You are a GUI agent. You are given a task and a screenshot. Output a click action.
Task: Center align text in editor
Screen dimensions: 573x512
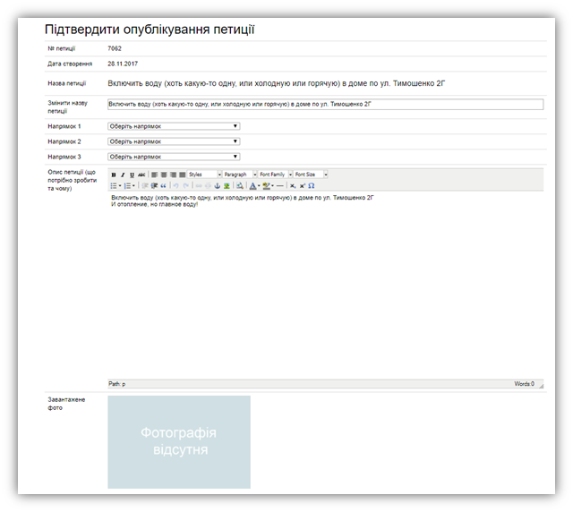[164, 175]
